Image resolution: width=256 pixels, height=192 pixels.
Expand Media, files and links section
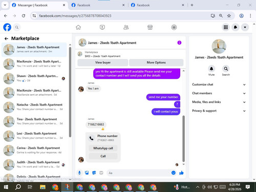tap(219, 102)
